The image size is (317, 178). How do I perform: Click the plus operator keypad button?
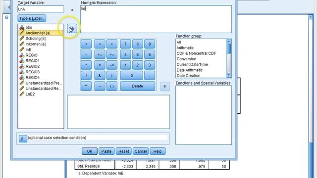86,44
